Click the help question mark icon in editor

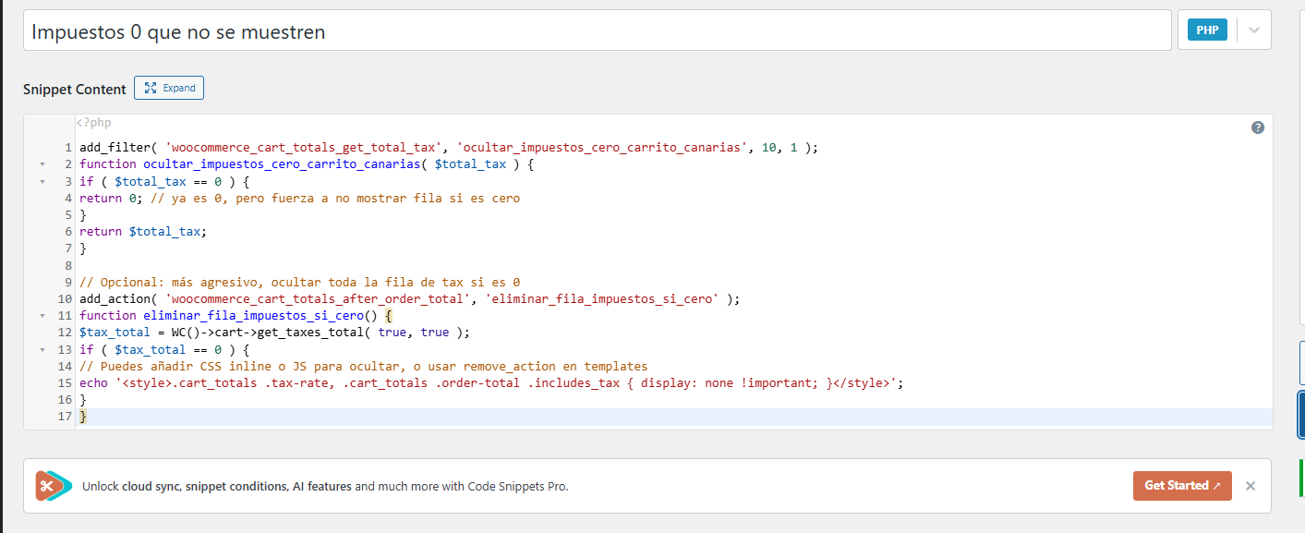coord(1257,128)
